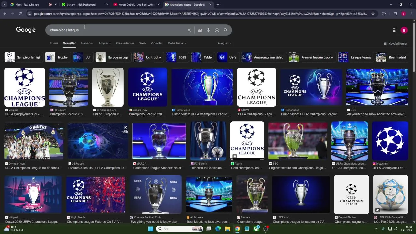Select the Ucl trophy filter chip

pyautogui.click(x=148, y=57)
